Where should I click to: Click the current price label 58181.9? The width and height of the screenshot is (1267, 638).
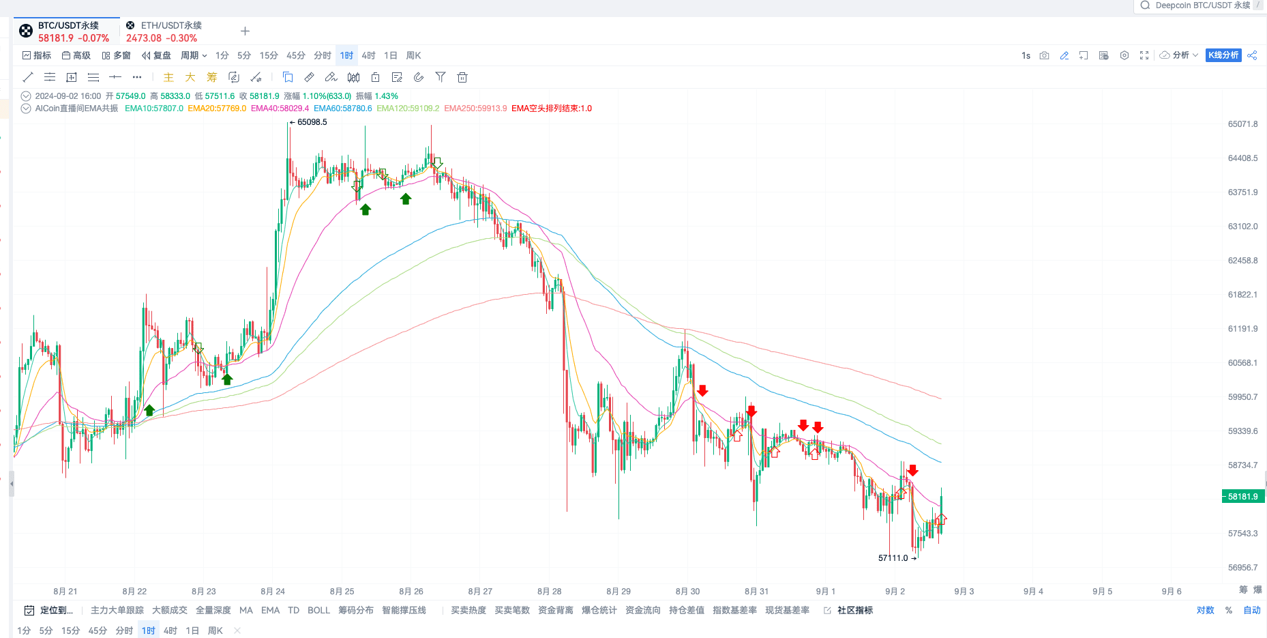click(1242, 497)
